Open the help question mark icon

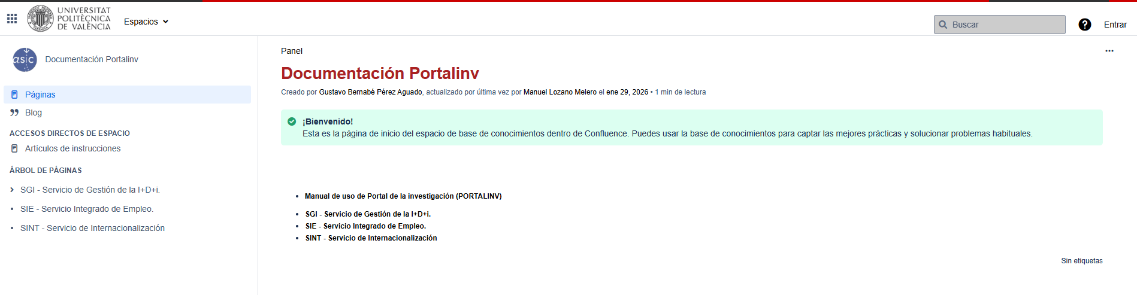1084,25
